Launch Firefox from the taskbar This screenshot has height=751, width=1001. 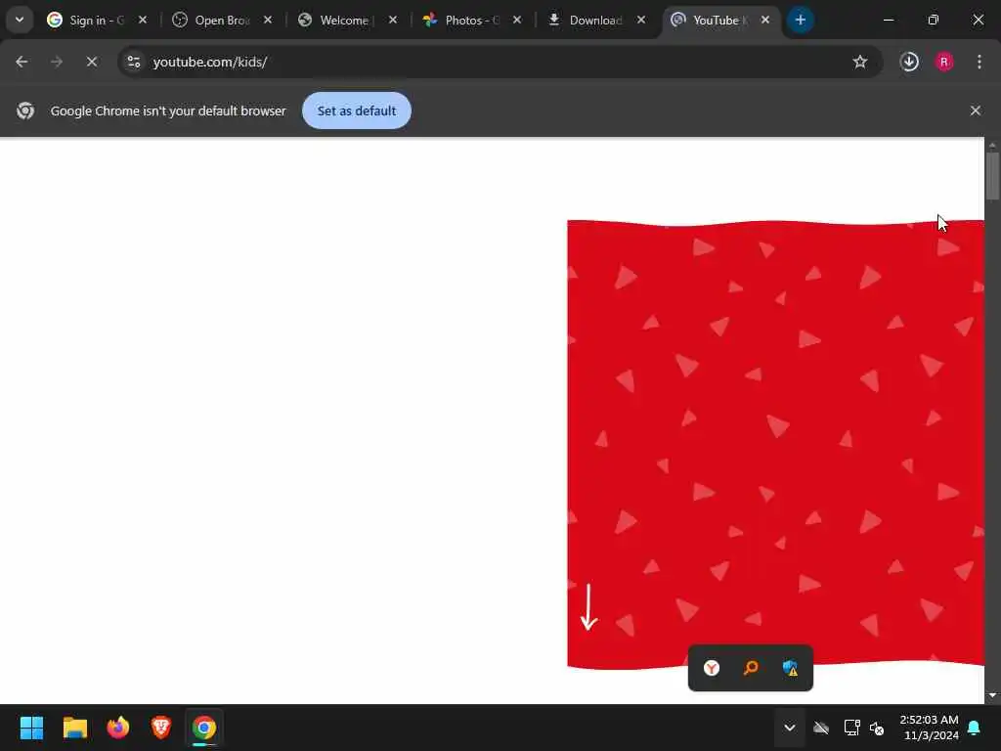[x=118, y=728]
